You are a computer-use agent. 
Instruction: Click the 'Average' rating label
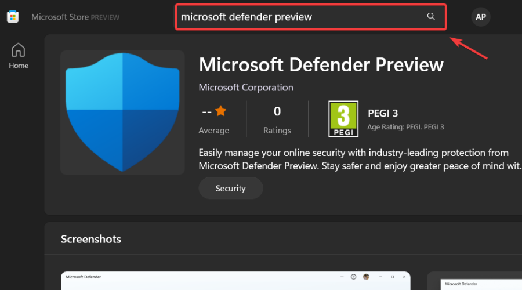coord(213,130)
